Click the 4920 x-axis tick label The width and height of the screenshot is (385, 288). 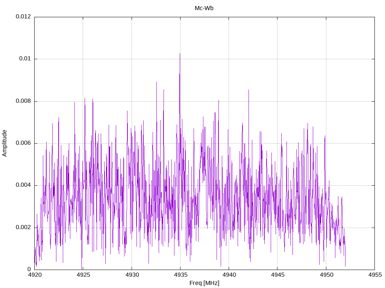35,275
